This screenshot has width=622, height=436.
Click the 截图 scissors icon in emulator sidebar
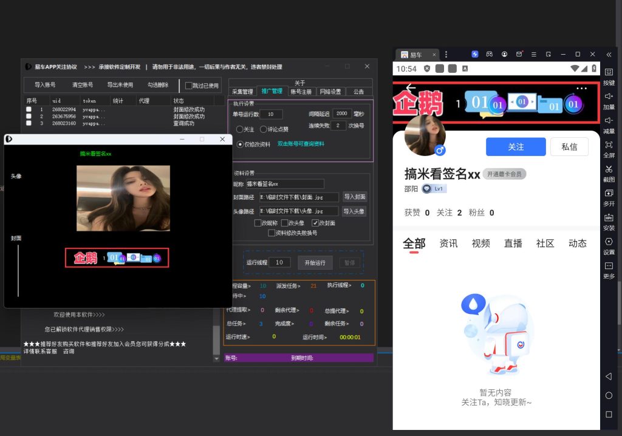coord(609,169)
